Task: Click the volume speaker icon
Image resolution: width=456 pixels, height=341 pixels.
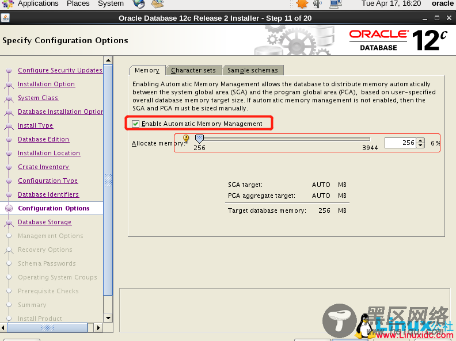Action: click(x=318, y=3)
